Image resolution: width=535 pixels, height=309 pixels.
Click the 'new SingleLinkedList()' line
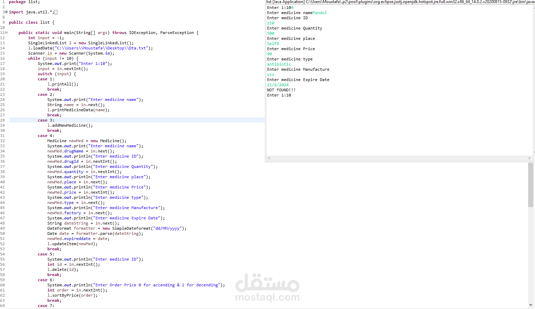(81, 43)
